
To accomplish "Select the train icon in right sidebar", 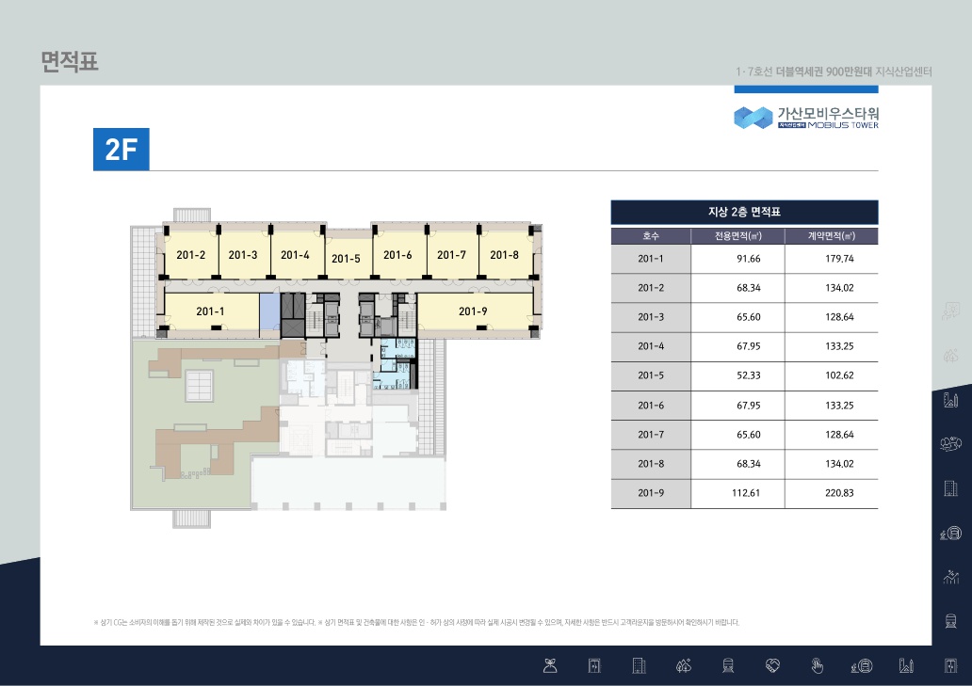I will (951, 620).
